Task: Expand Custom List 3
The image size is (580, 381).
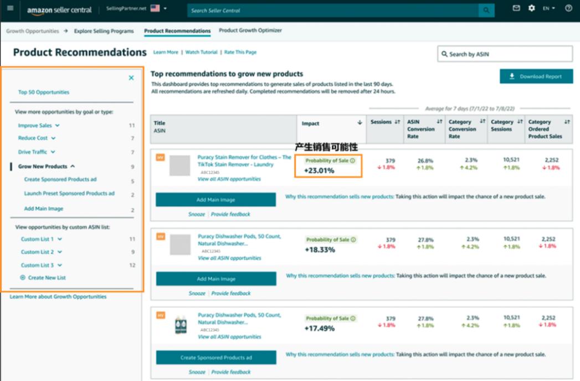Action: [x=42, y=265]
